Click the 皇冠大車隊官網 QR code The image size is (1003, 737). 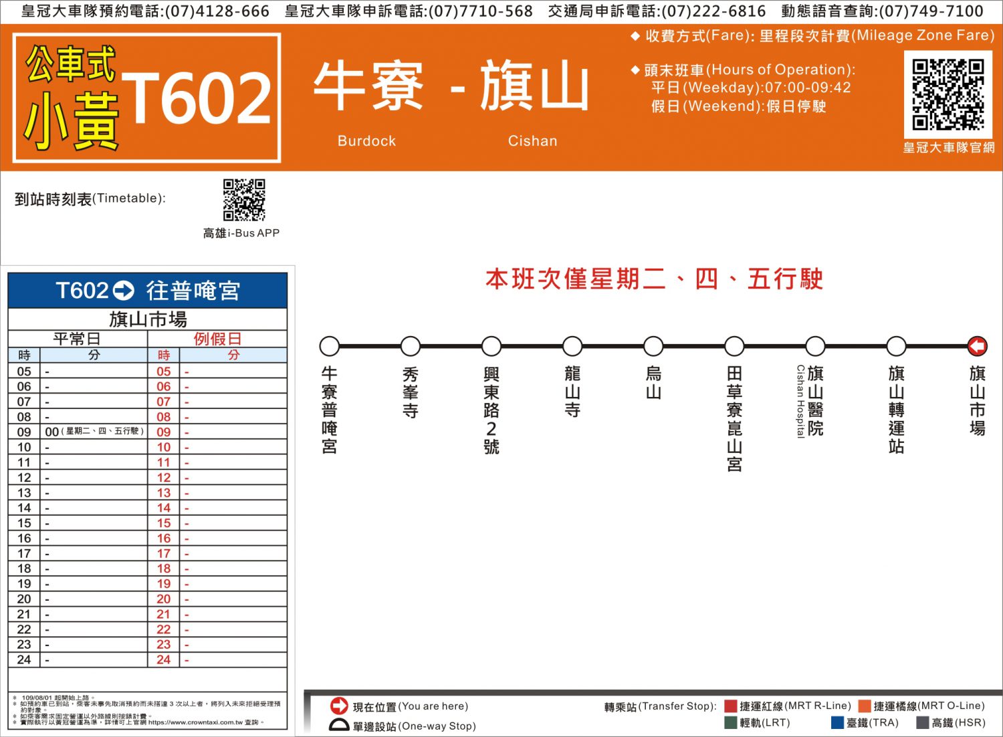pos(948,94)
